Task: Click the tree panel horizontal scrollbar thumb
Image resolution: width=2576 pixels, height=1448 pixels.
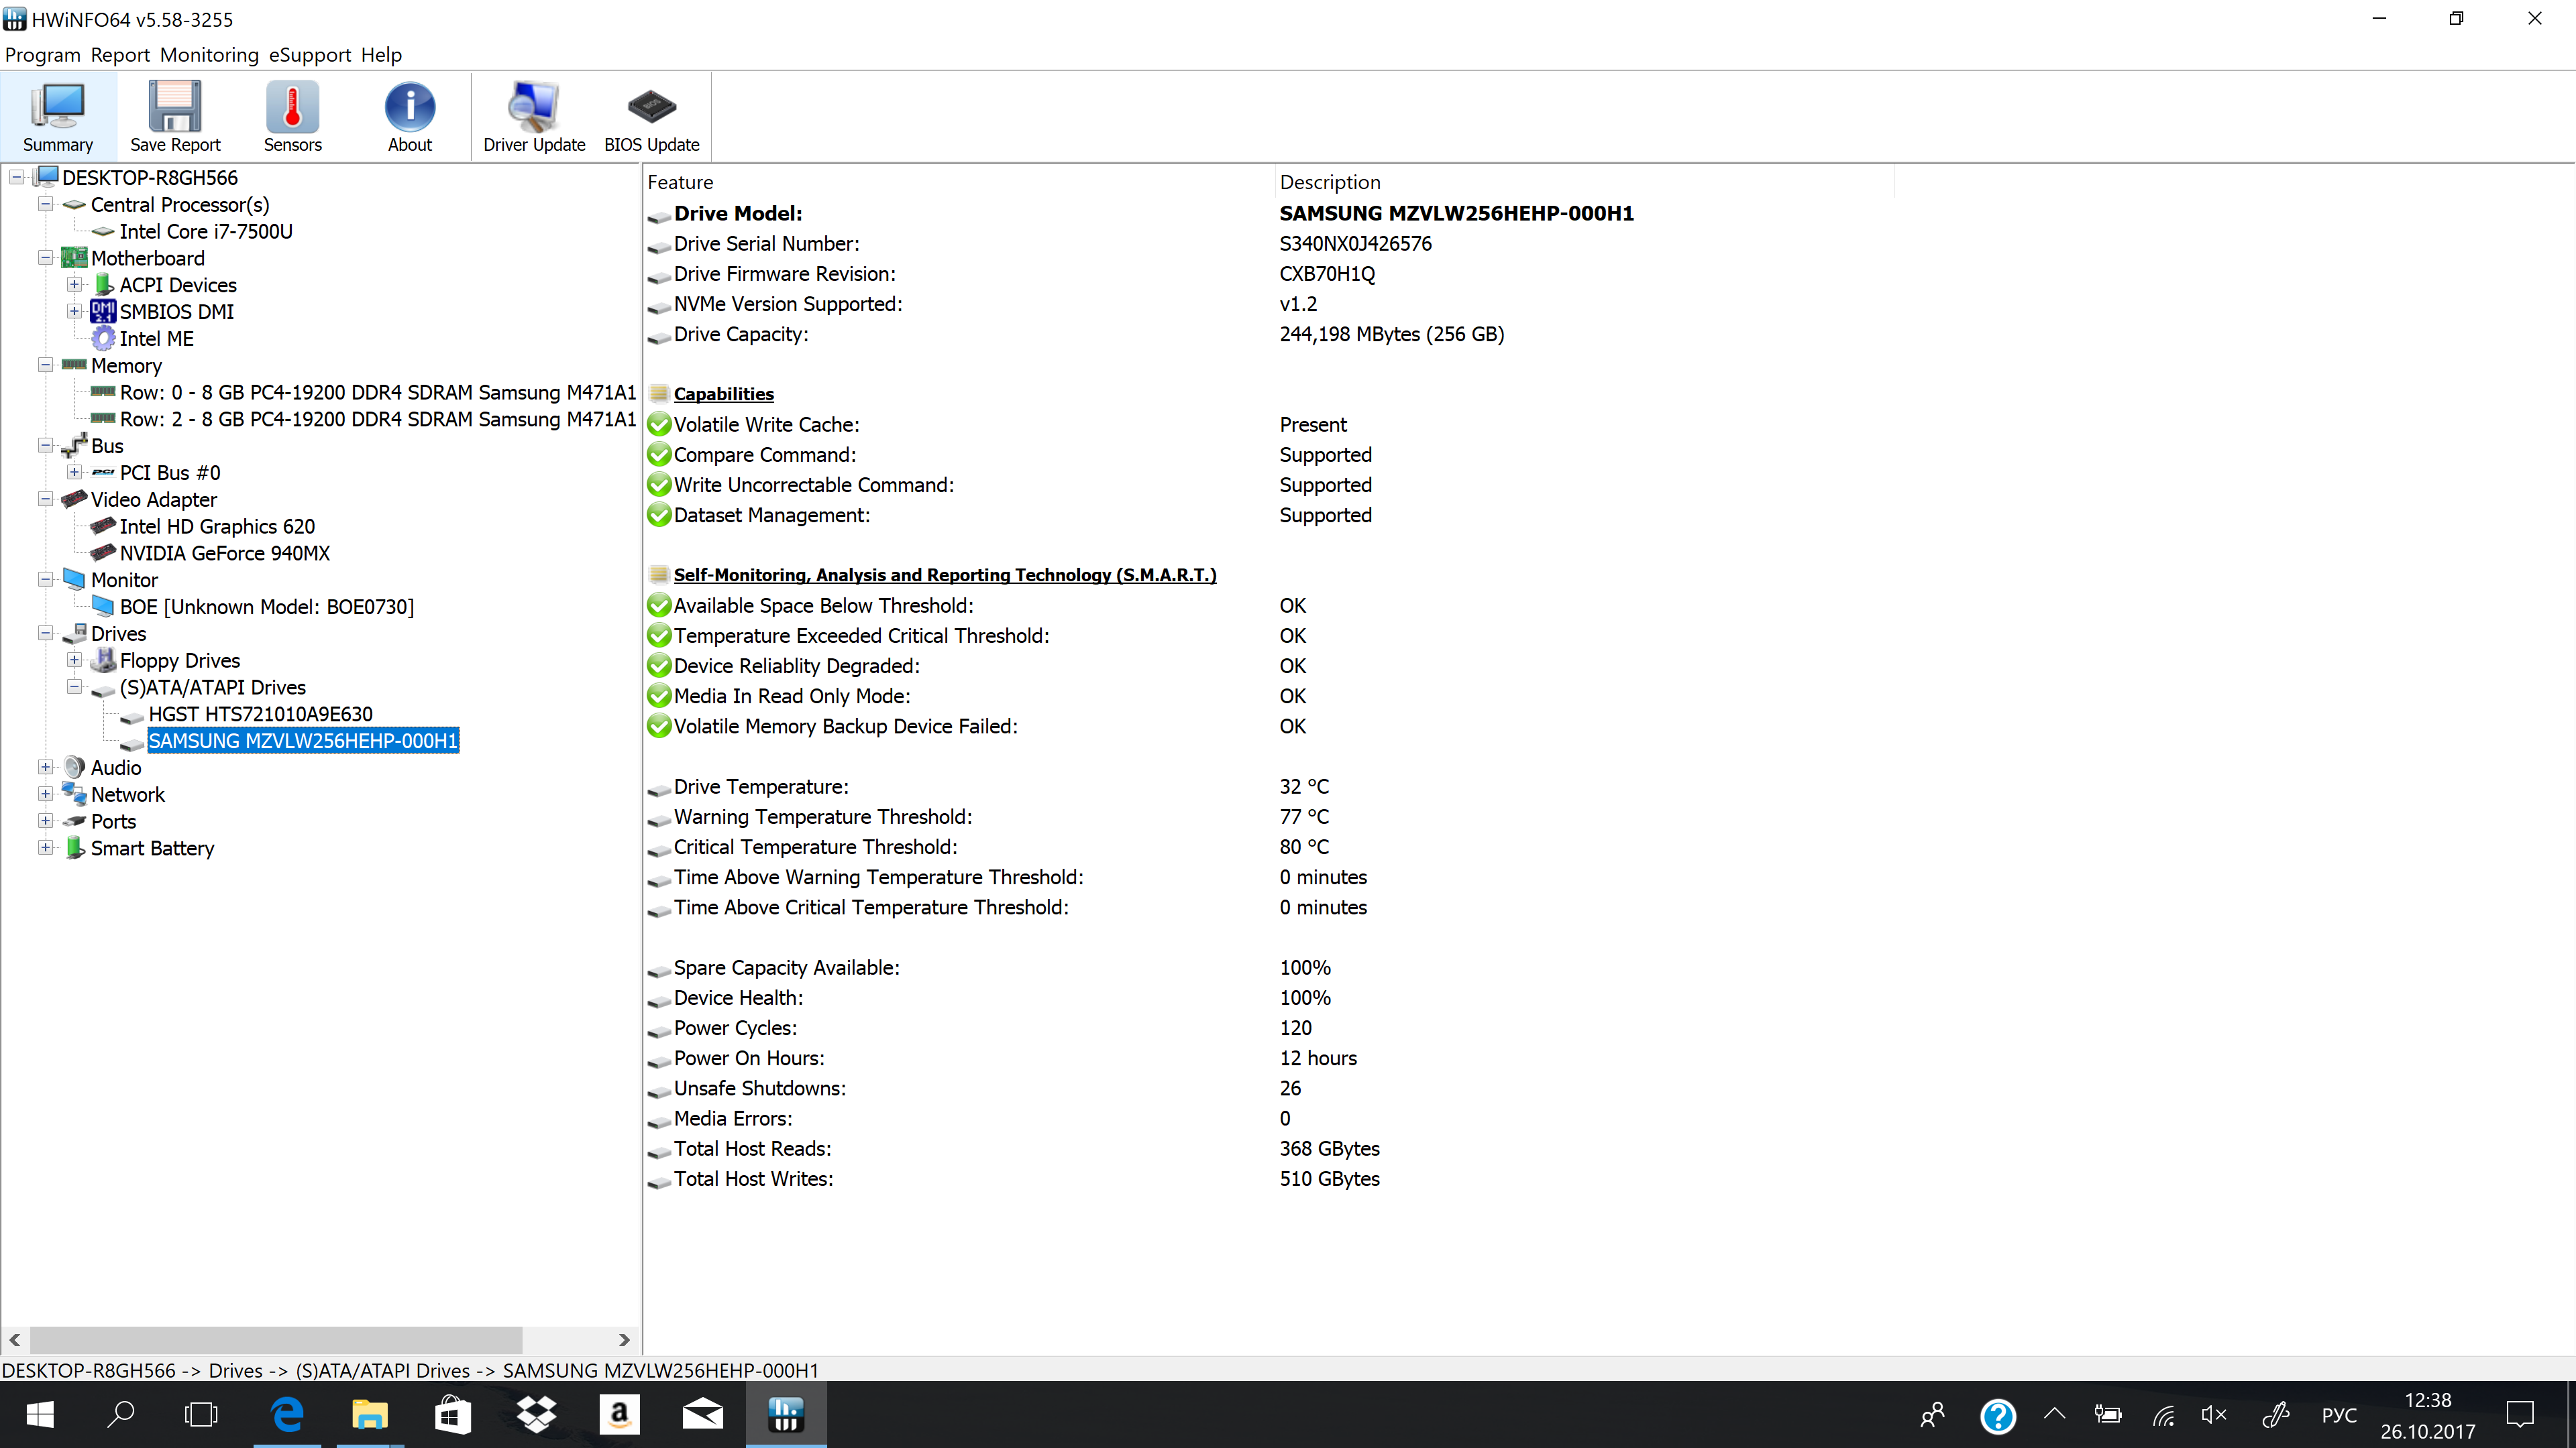Action: coord(276,1339)
